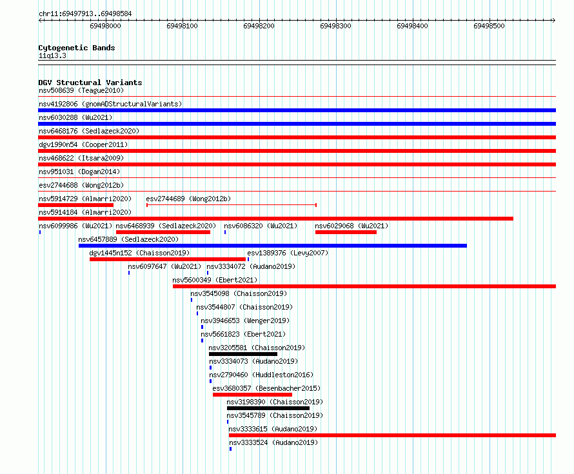Open the dgv1445n152 (Chaisson2019) label
The height and width of the screenshot is (474, 574).
tap(139, 253)
